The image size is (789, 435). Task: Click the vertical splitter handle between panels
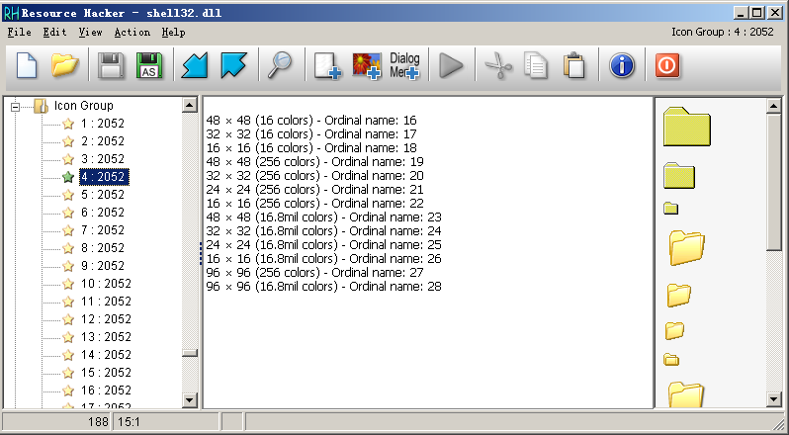click(x=201, y=253)
